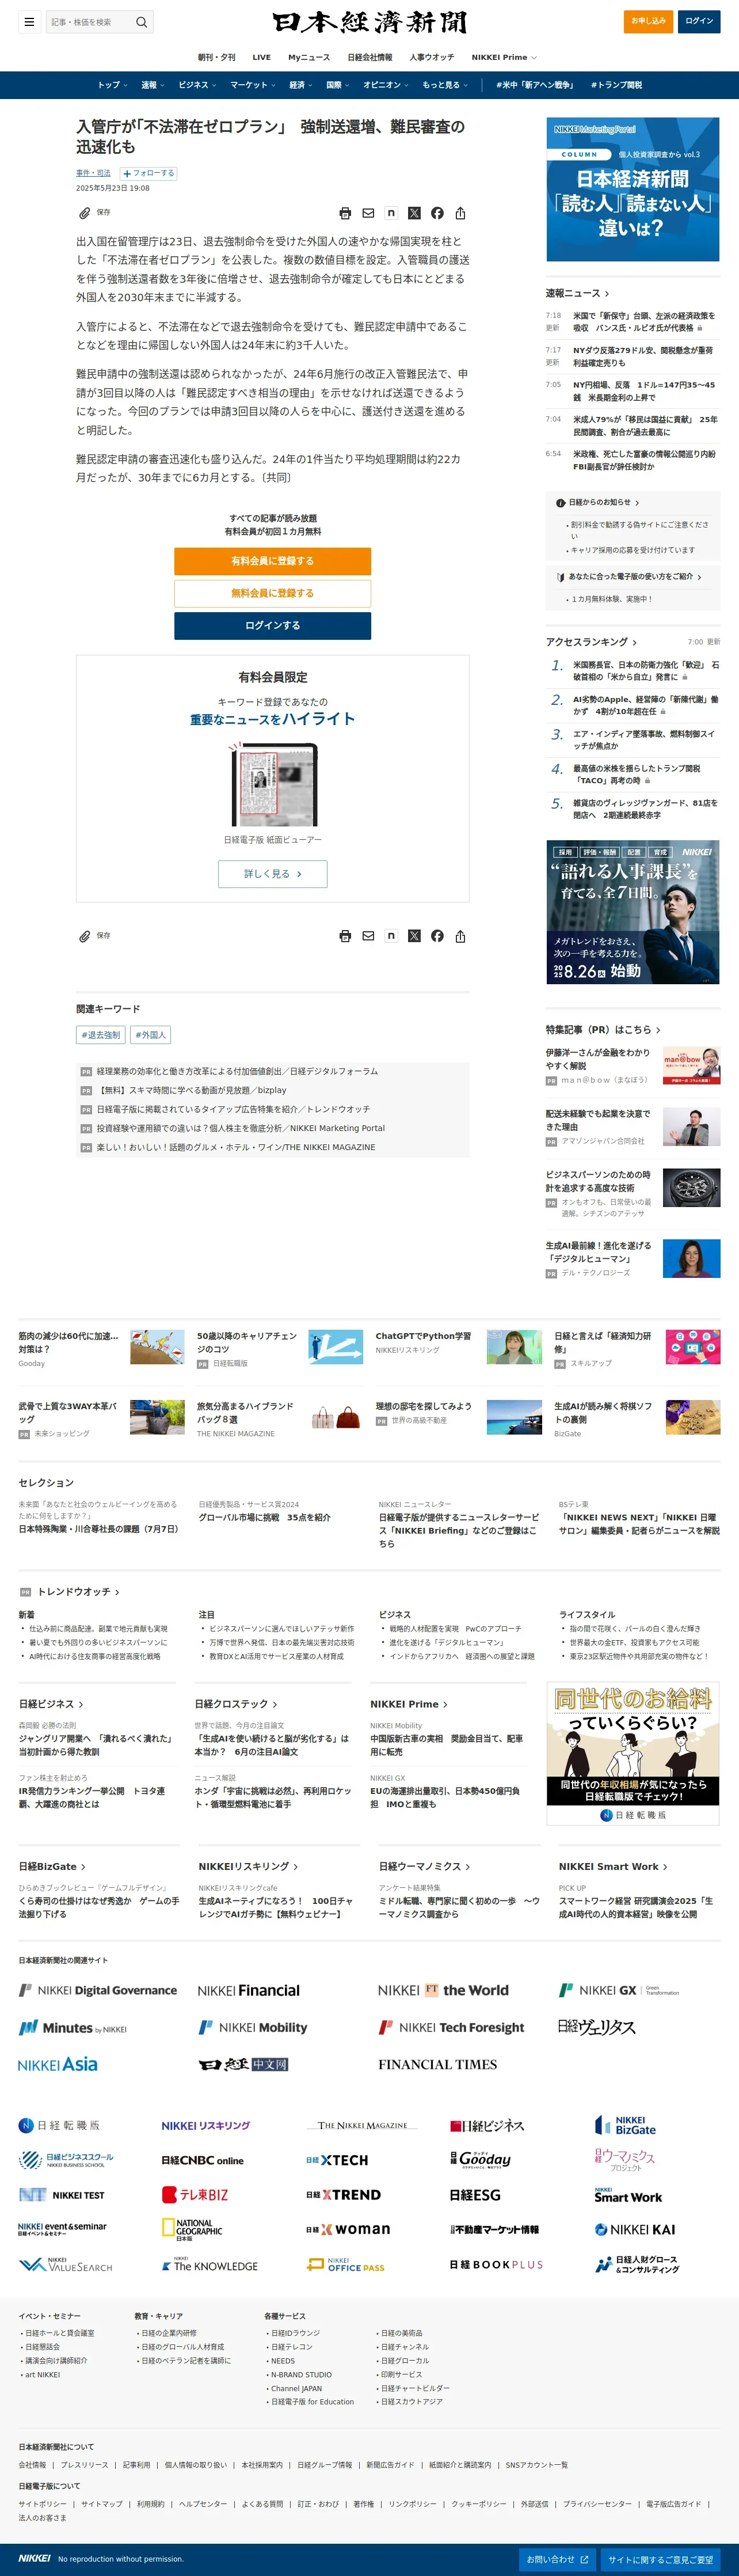Click the email share icon under the headline

click(x=368, y=213)
